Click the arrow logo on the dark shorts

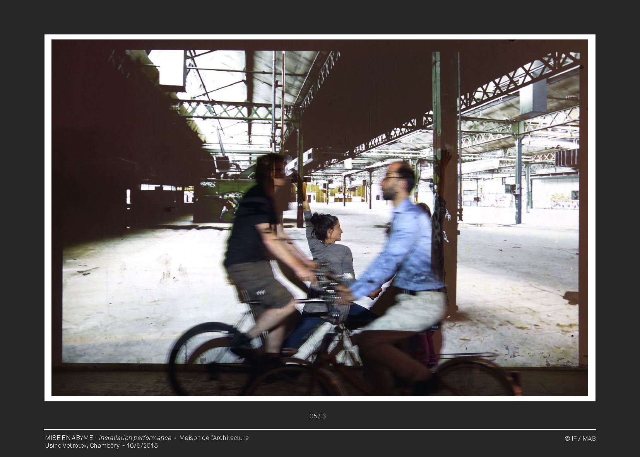(260, 292)
